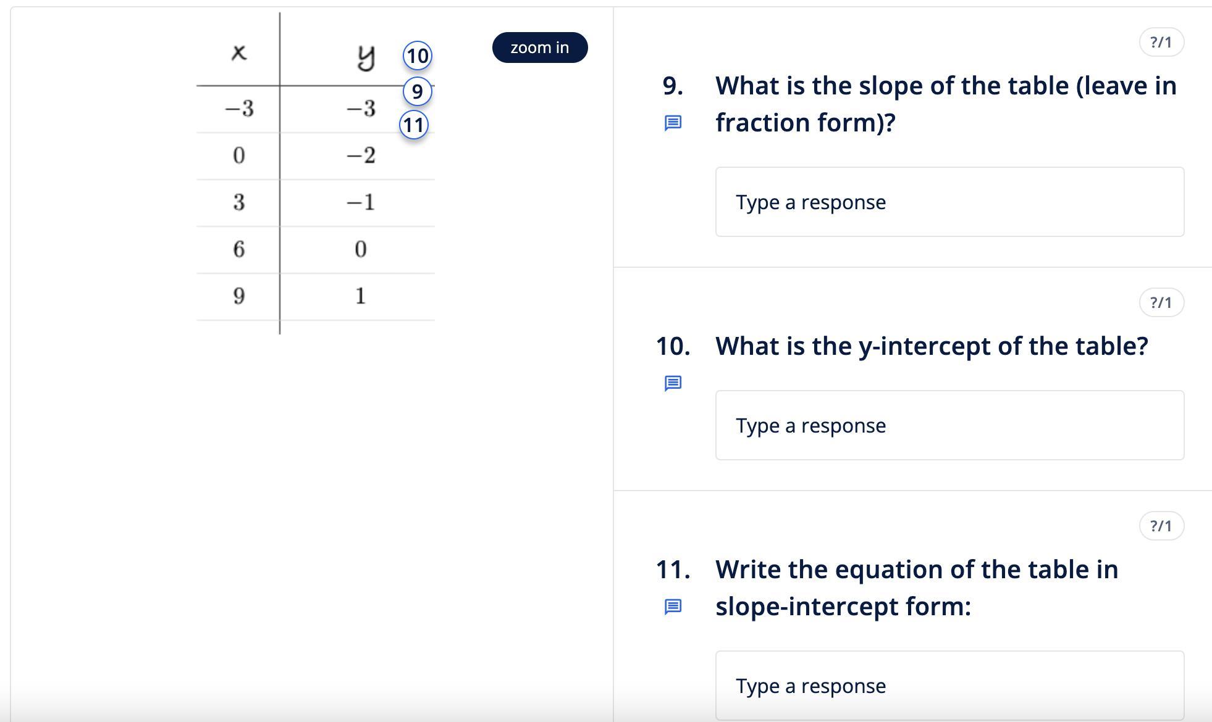Click the y-value -2 in the table
This screenshot has height=722, width=1212.
tap(361, 156)
